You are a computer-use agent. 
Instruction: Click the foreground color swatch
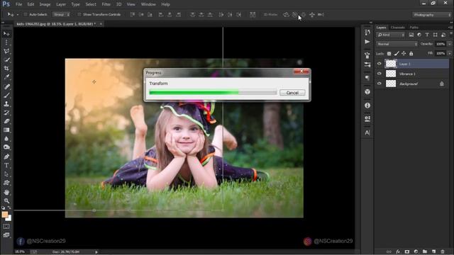pyautogui.click(x=5, y=215)
